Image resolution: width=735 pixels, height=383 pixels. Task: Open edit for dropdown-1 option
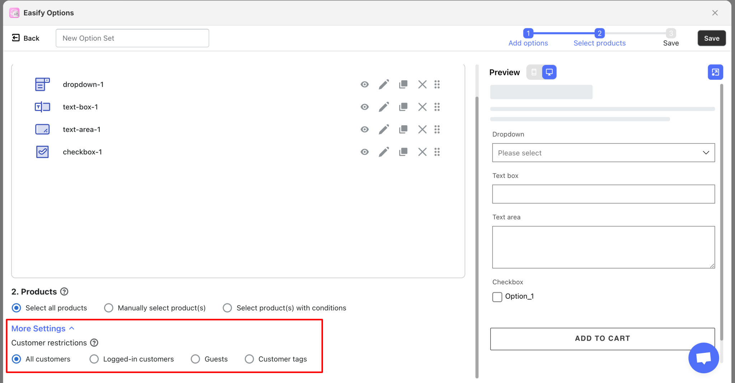(x=383, y=84)
